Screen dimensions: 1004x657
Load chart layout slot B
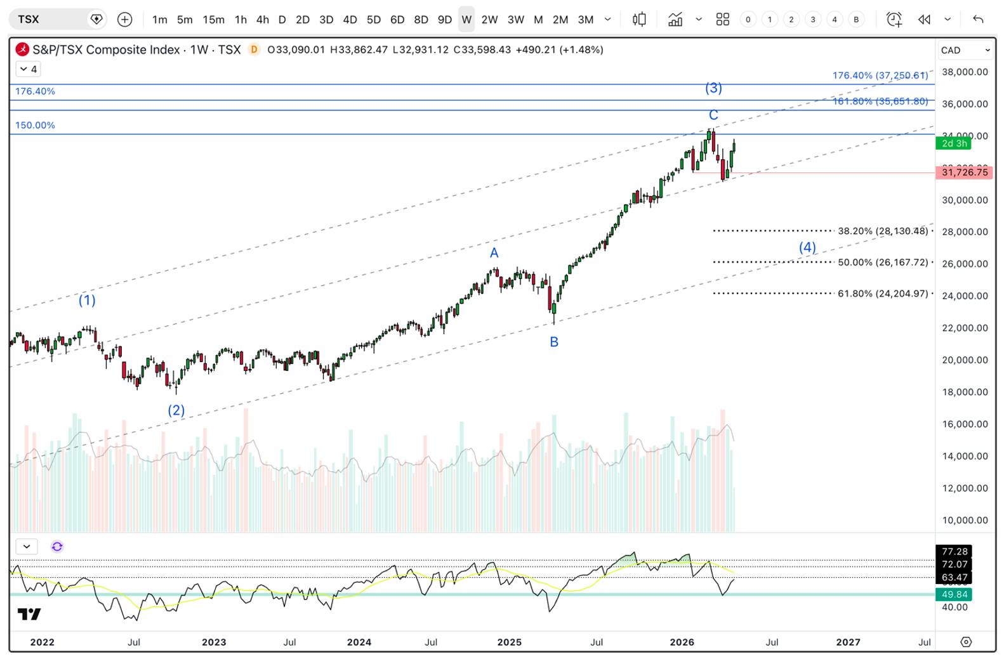856,20
